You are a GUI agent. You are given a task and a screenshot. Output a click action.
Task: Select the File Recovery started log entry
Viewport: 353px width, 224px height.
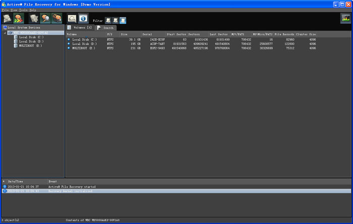click(x=177, y=187)
